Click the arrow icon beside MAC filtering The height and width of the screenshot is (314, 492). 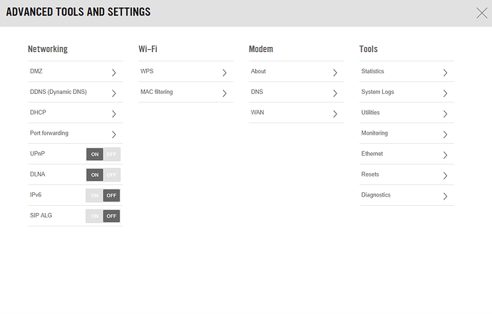[x=224, y=93]
